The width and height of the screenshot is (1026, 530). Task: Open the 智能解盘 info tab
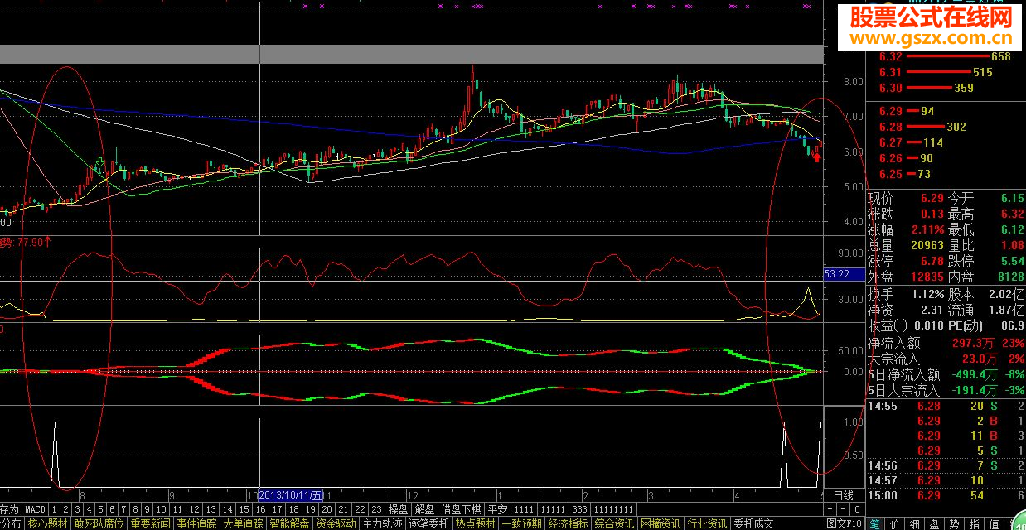coord(289,523)
